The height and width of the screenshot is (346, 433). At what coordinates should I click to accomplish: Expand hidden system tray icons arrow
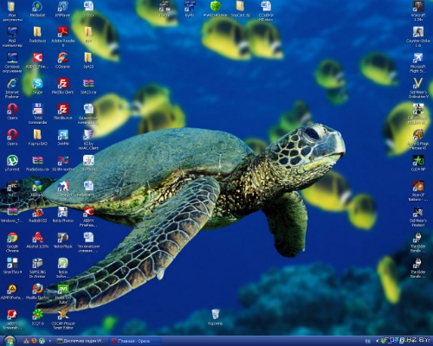(378, 341)
